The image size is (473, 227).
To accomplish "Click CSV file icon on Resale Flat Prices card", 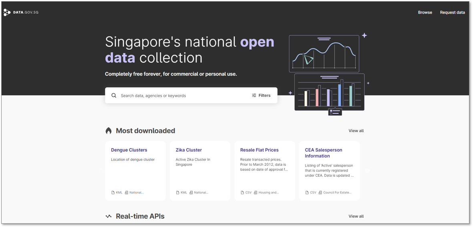I will 243,192.
